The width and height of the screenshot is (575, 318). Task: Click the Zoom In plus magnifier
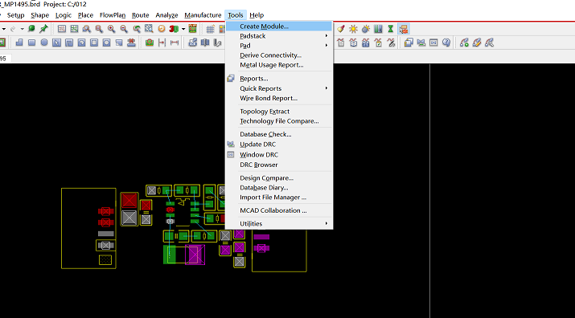[112, 29]
